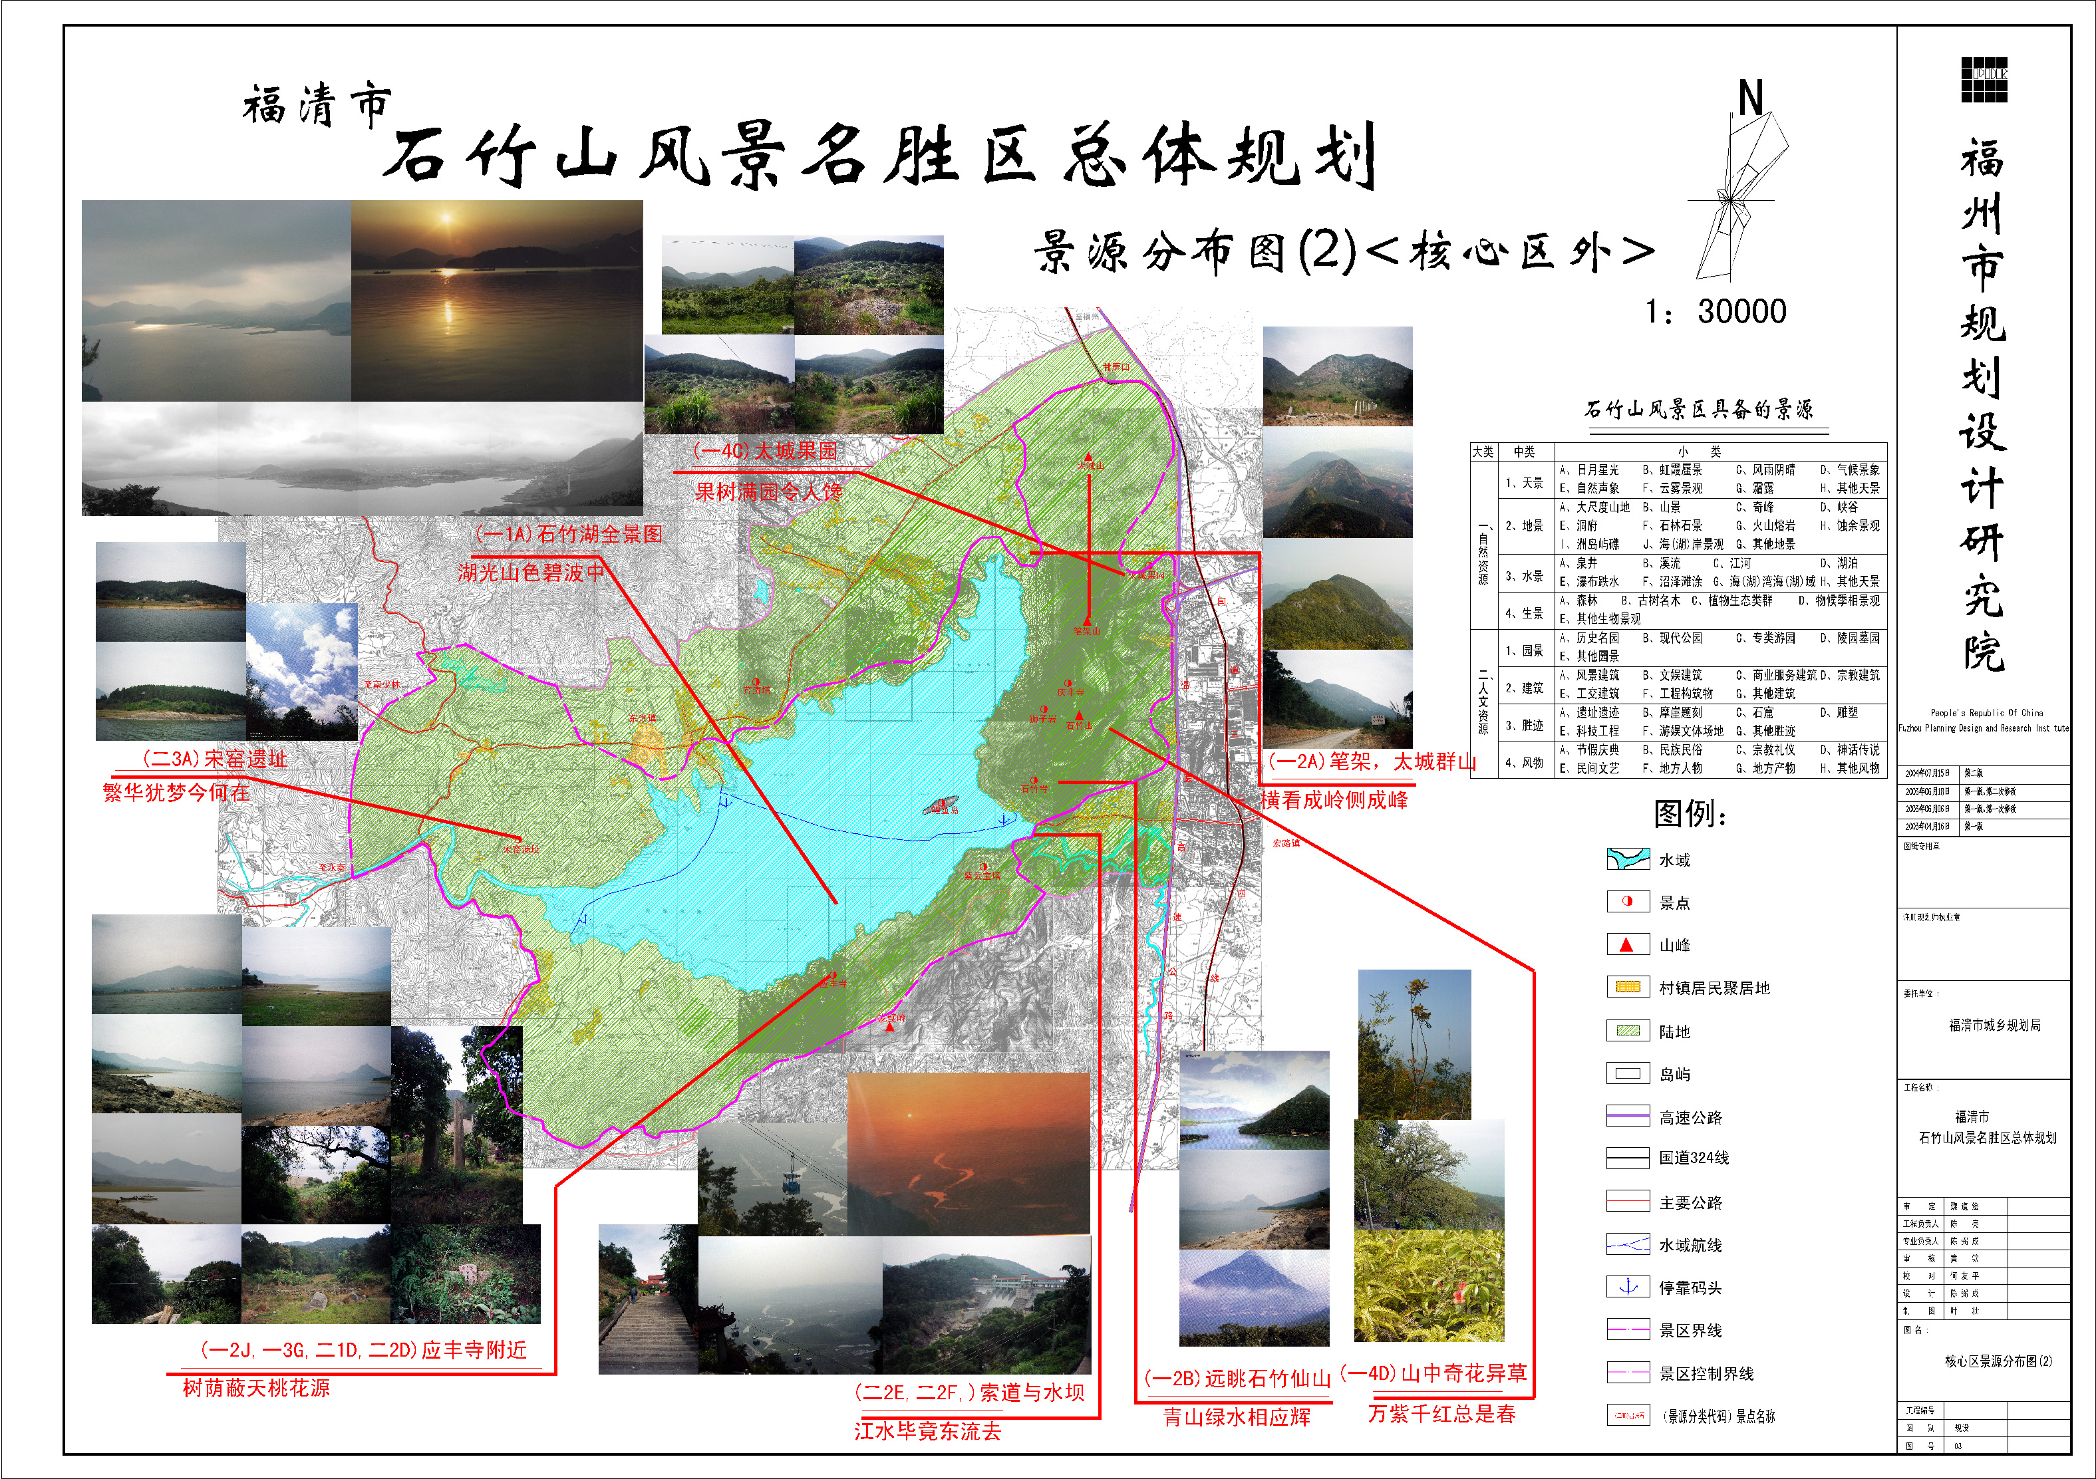This screenshot has width=2096, height=1479.
Task: Click the drawing name 核心区景源分布图(2)
Action: (1998, 1361)
